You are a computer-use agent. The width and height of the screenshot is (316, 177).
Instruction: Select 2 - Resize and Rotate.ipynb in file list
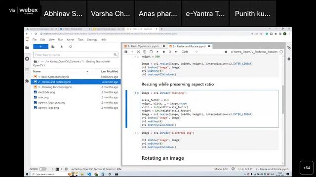(x=76, y=82)
